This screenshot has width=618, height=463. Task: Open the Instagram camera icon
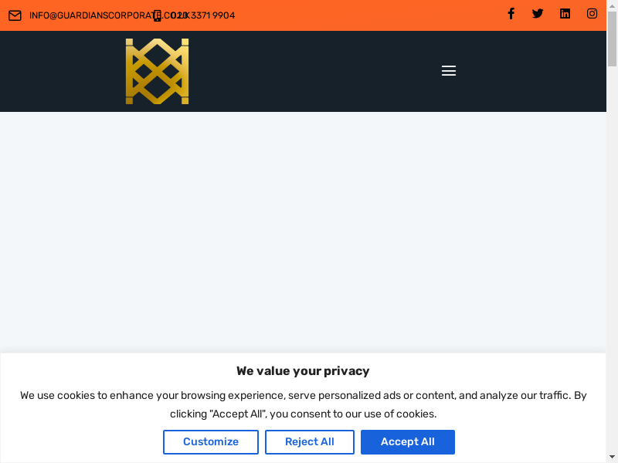[592, 13]
